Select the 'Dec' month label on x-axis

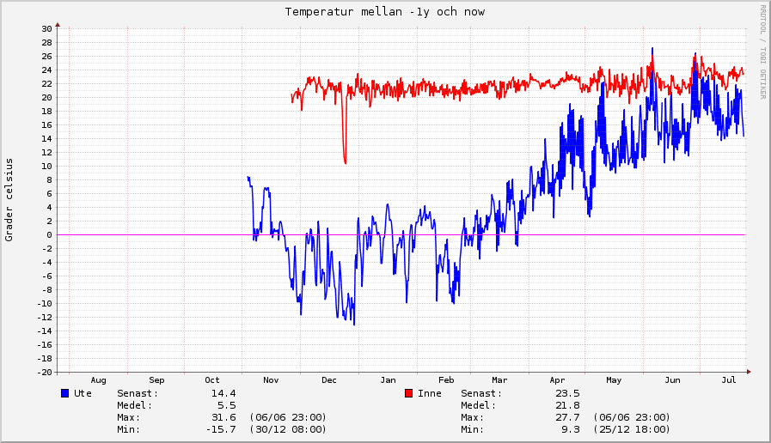click(x=328, y=379)
